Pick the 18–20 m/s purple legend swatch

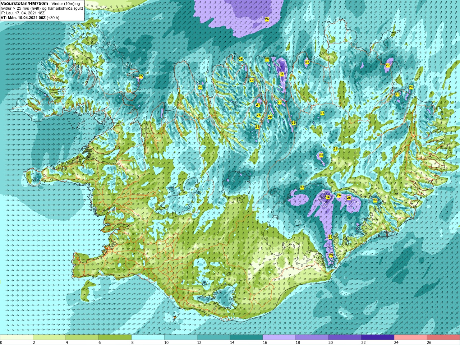[312, 337]
